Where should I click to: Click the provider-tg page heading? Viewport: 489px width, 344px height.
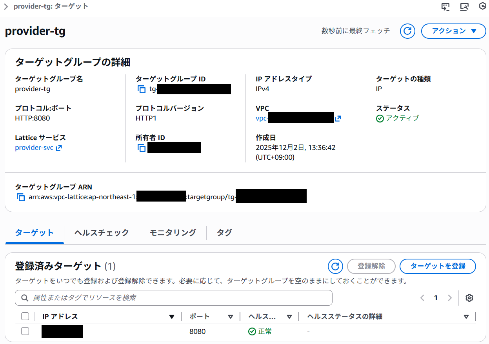point(35,31)
